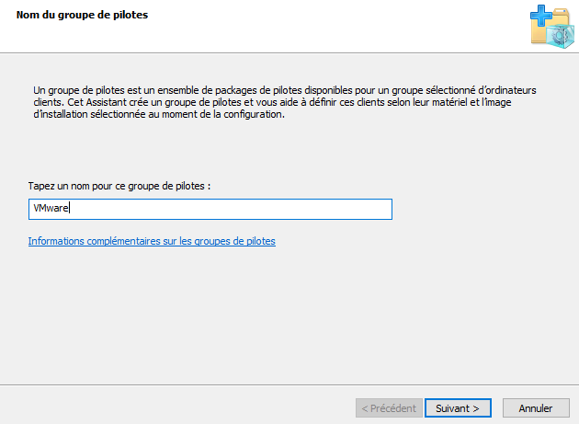
Task: Click the separator line above wizard buttons
Action: [289, 384]
